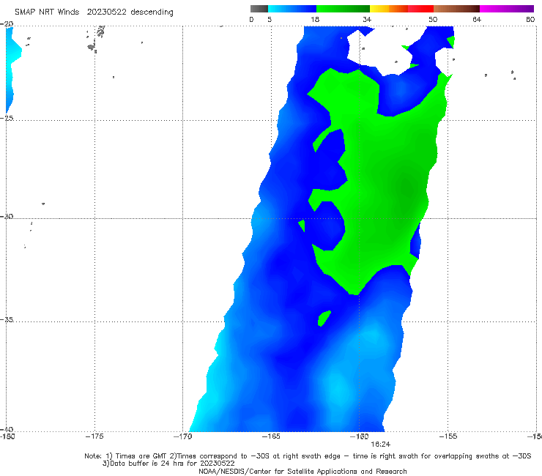Click the green 18–34 colorbar segment

[x=343, y=9]
